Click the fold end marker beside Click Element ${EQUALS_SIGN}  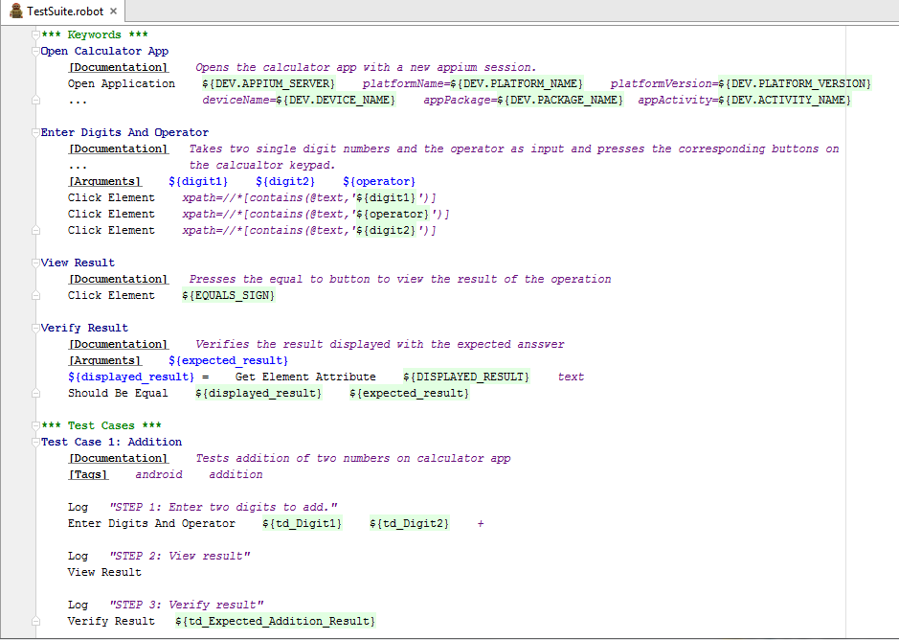[35, 296]
